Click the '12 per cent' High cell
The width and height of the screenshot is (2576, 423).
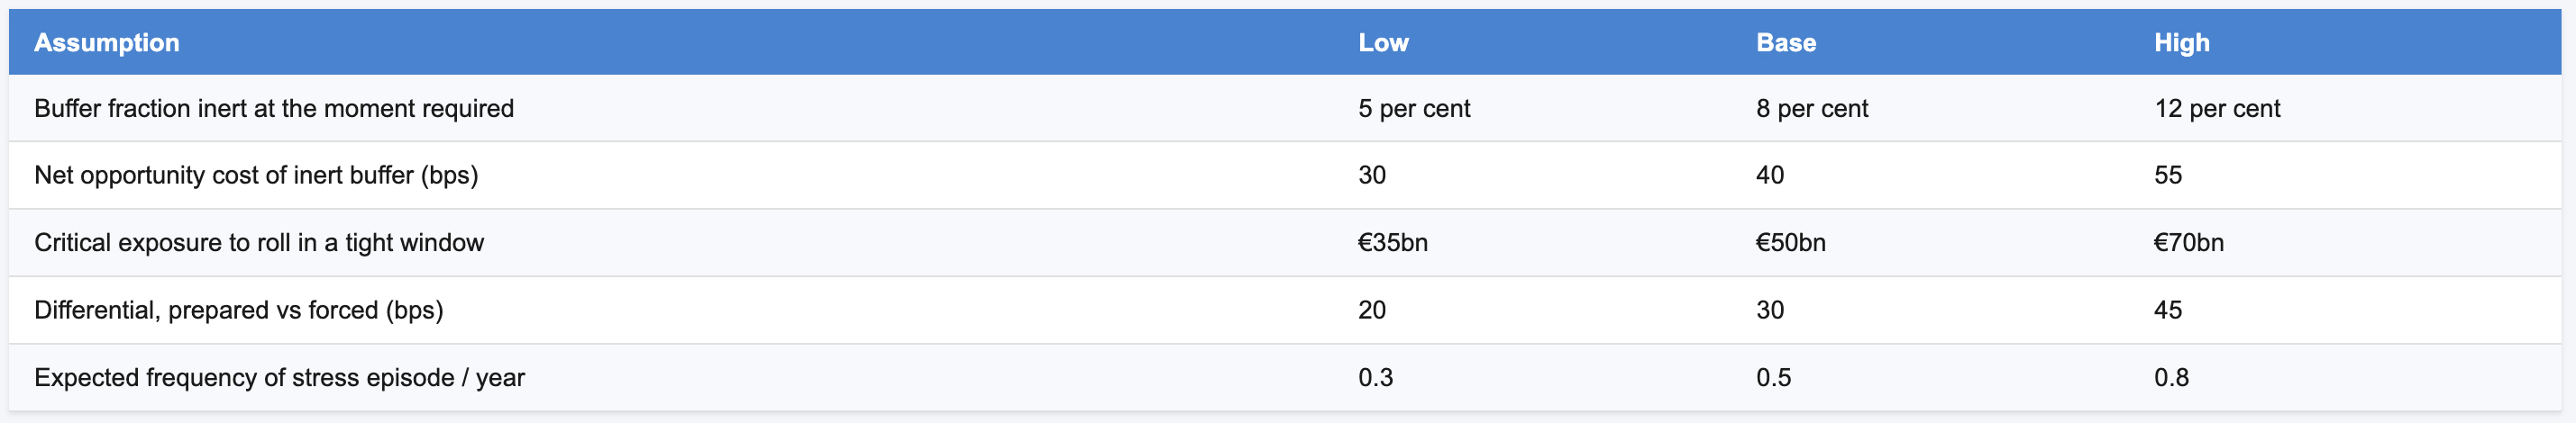2217,109
